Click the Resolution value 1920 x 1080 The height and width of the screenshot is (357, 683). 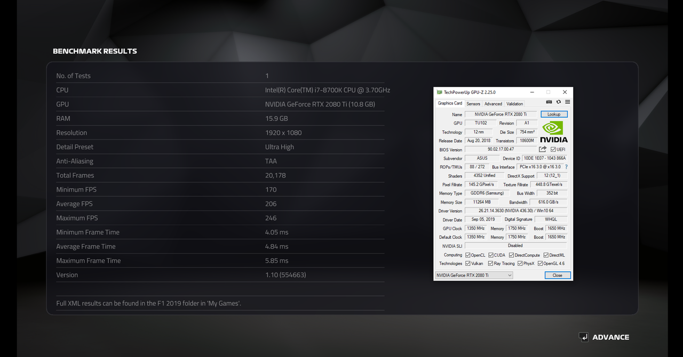point(283,133)
